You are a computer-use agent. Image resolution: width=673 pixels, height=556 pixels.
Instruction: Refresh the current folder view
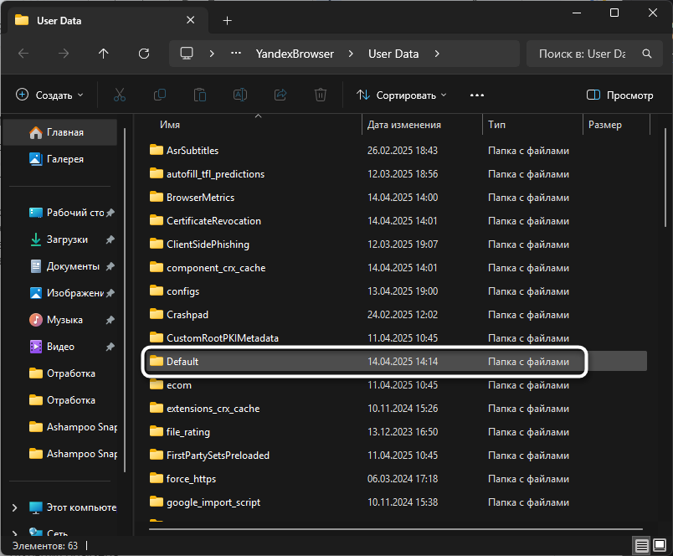pos(144,54)
